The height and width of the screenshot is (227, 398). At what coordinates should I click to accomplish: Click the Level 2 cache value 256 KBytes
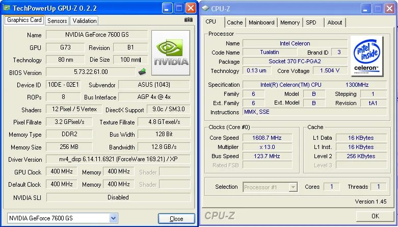tap(361, 156)
